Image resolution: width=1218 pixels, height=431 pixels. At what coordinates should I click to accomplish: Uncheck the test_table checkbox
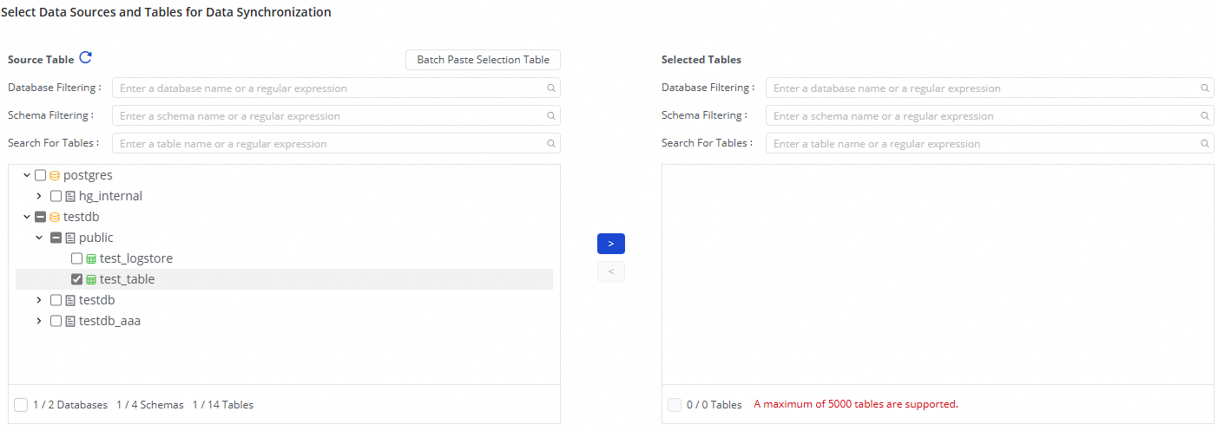(77, 279)
